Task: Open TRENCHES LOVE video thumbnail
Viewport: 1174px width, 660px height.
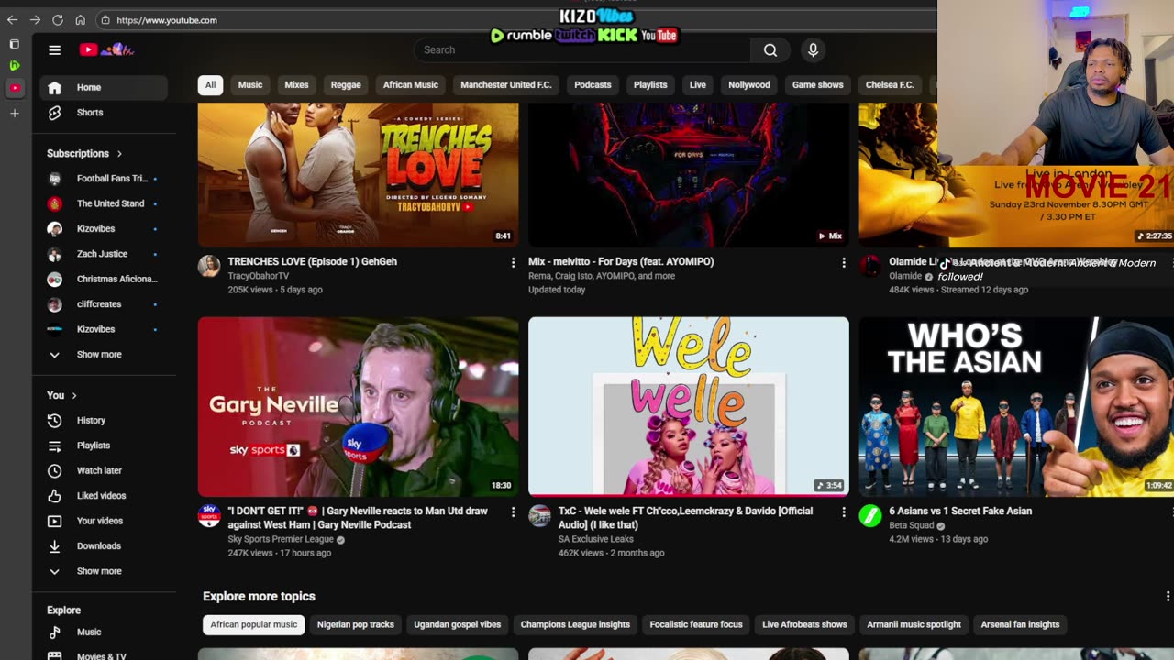Action: point(358,175)
